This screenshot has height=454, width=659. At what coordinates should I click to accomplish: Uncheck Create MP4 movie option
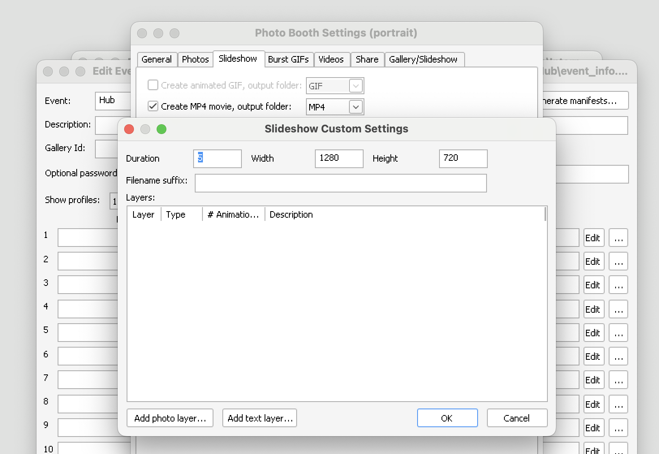[x=153, y=106]
